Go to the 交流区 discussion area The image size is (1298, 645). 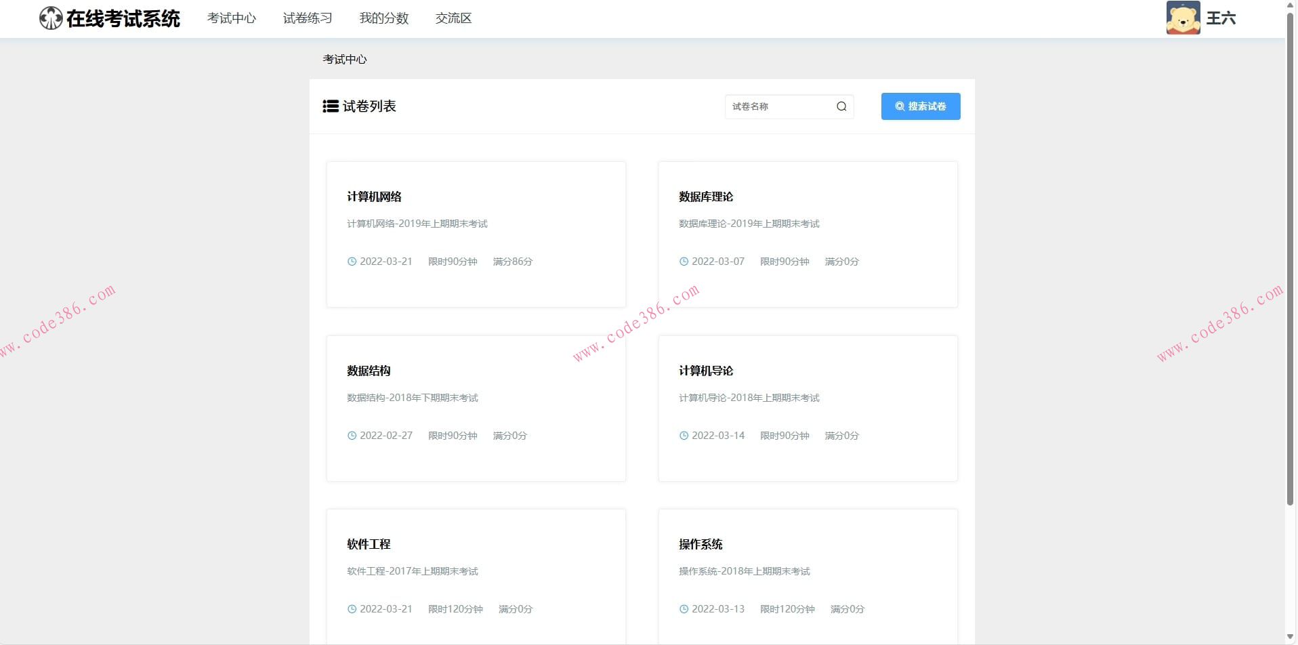453,18
